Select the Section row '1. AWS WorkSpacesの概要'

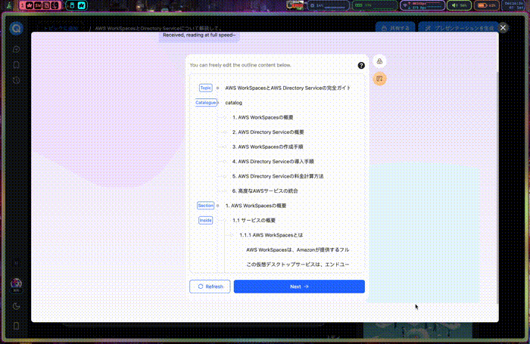(x=256, y=206)
